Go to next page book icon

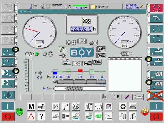tap(133, 116)
